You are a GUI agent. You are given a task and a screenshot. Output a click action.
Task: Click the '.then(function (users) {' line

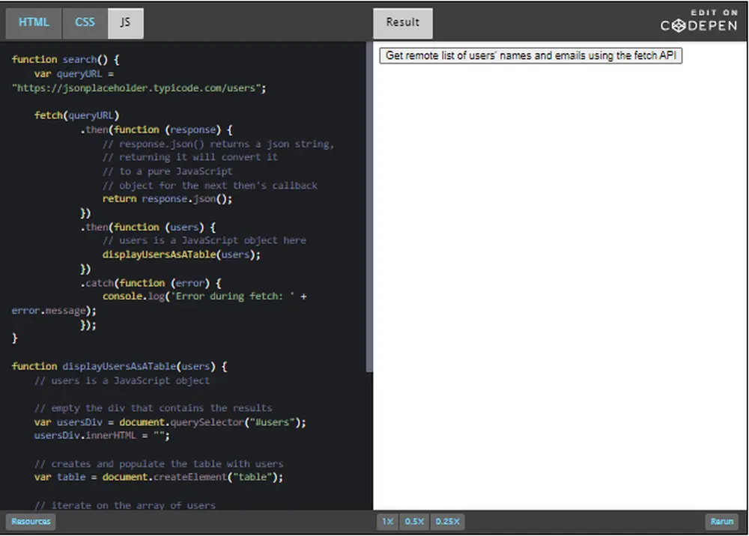tap(148, 227)
